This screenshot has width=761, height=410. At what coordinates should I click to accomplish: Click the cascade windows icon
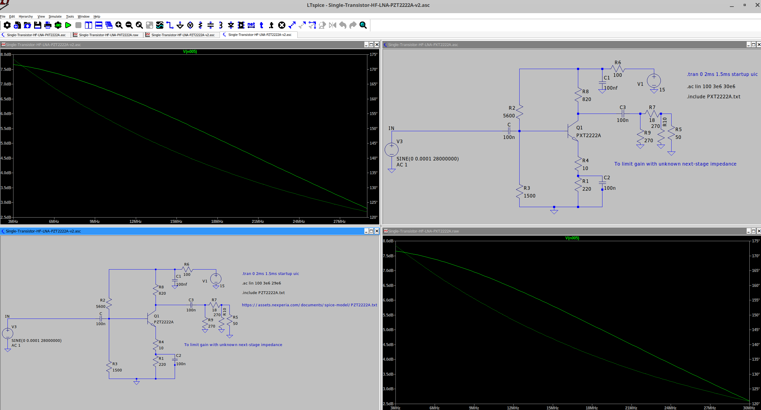tap(109, 25)
